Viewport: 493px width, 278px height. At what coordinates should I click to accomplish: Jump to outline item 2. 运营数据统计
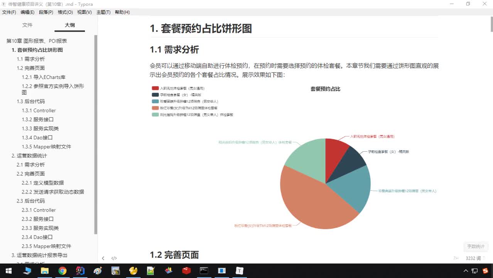pyautogui.click(x=29, y=156)
